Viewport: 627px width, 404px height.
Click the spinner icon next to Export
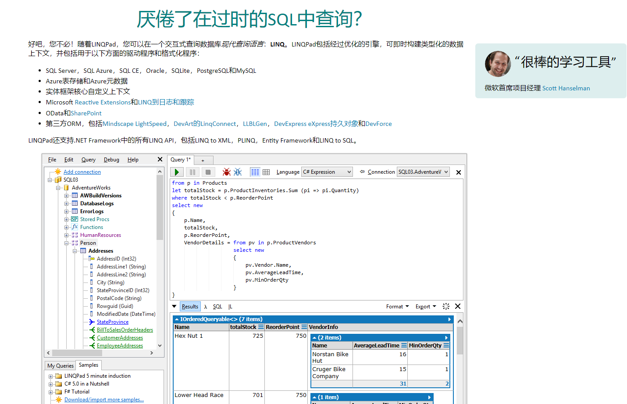pyautogui.click(x=446, y=306)
